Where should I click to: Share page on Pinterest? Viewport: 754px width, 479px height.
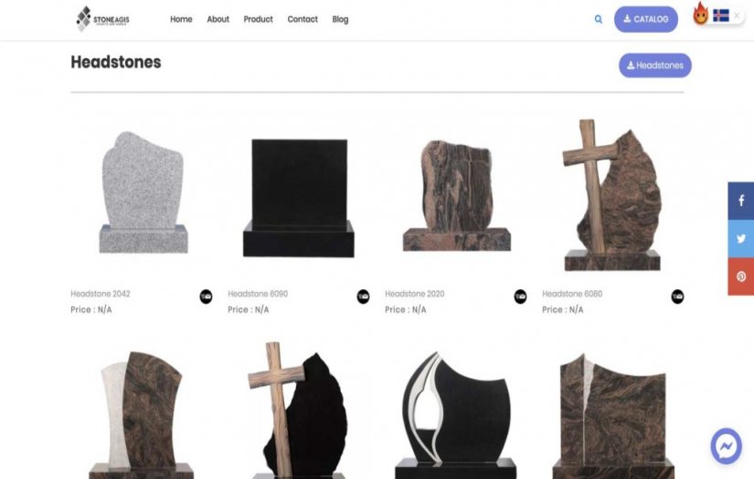pyautogui.click(x=741, y=276)
